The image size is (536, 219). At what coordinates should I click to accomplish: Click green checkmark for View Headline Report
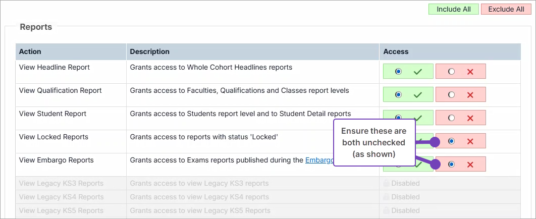click(x=417, y=72)
